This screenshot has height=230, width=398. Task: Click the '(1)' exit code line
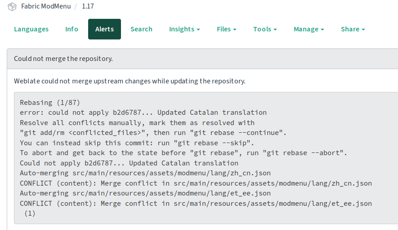click(30, 213)
